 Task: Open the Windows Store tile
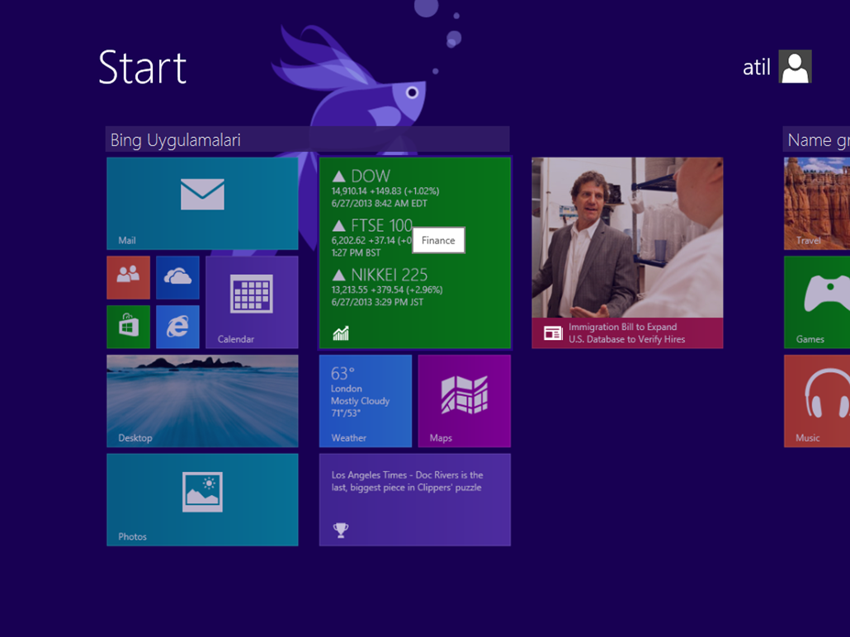[x=129, y=327]
